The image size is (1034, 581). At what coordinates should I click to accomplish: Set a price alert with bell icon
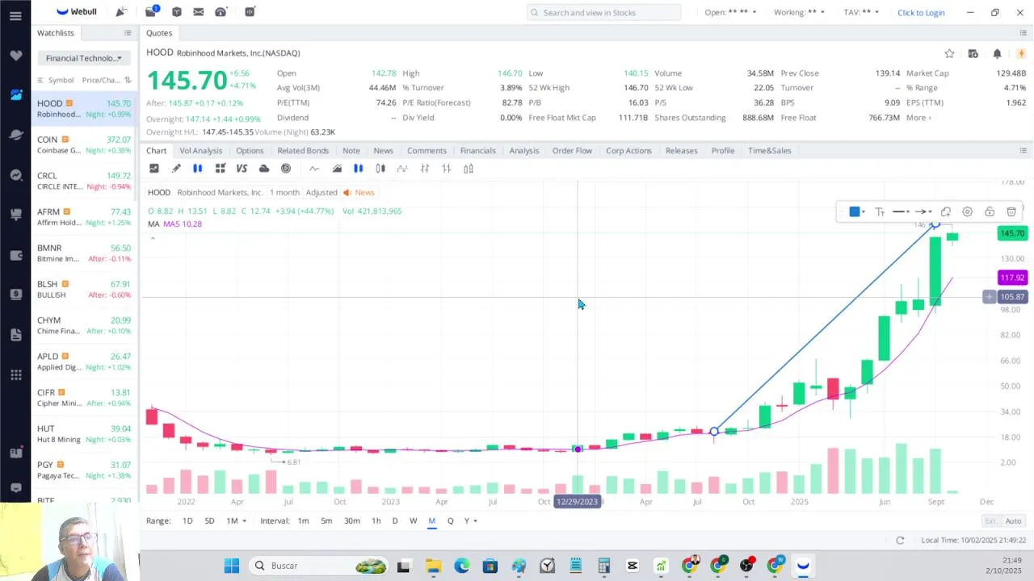click(997, 53)
